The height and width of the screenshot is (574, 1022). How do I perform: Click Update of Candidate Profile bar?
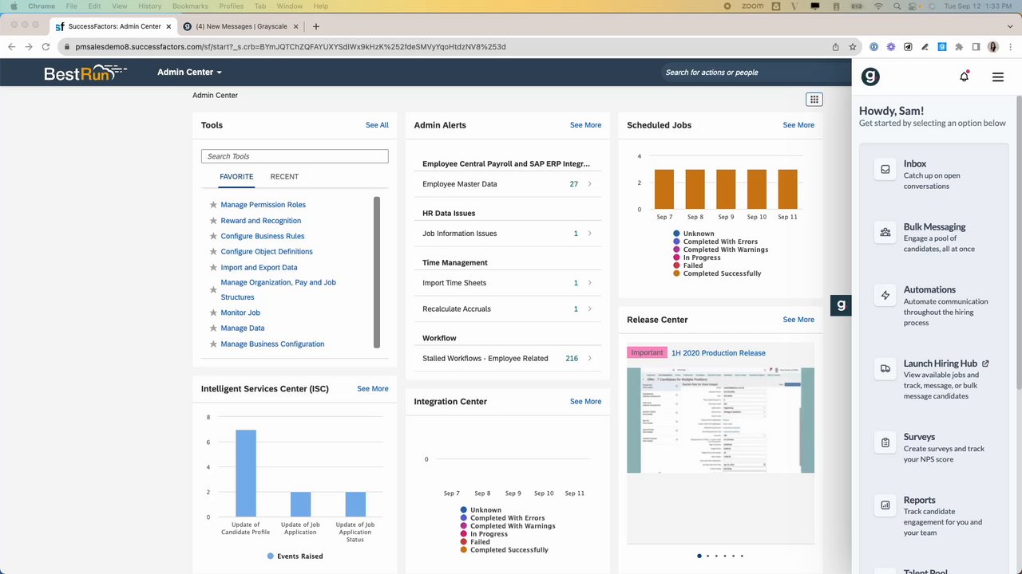coord(246,474)
